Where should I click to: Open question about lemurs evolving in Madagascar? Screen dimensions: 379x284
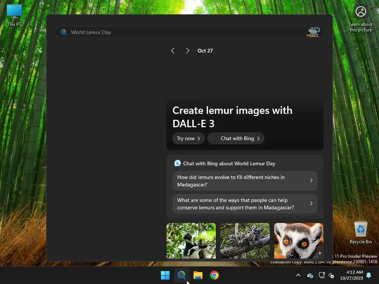(x=245, y=181)
